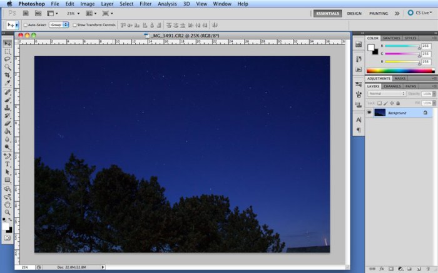438x273 pixels.
Task: Select the Hand tool
Action: click(x=8, y=205)
